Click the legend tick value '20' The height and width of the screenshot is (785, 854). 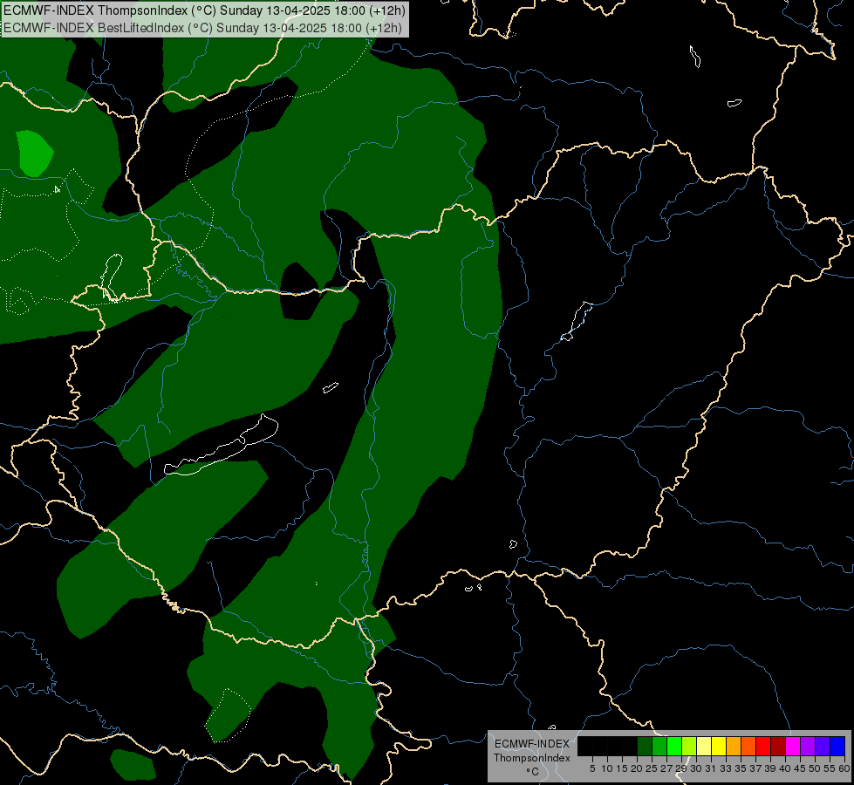[637, 768]
